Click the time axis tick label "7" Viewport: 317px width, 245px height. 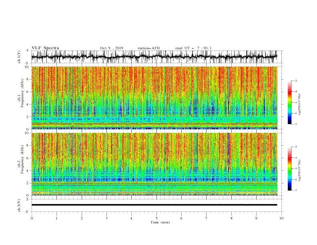(x=207, y=218)
